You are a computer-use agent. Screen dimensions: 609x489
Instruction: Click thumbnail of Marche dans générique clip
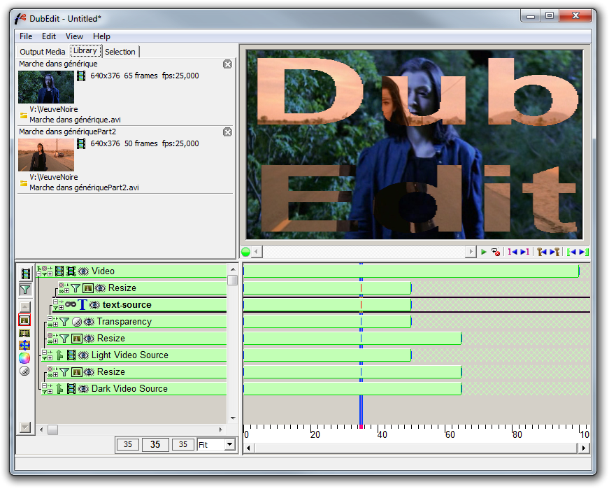pos(46,87)
